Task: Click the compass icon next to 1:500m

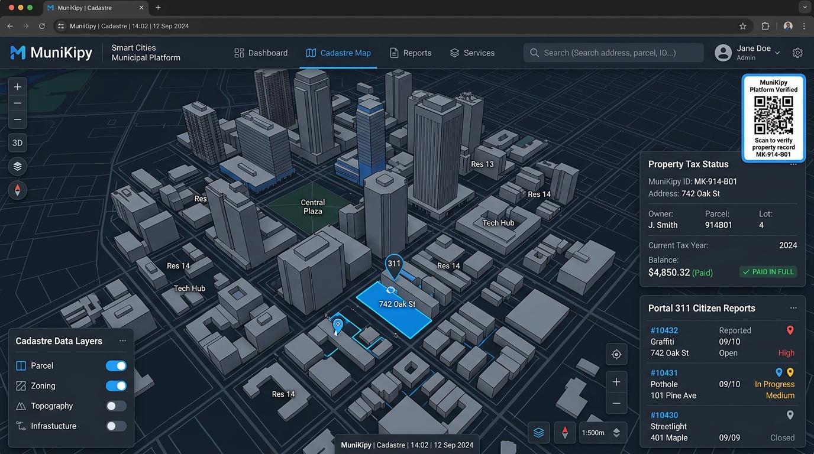Action: (565, 433)
